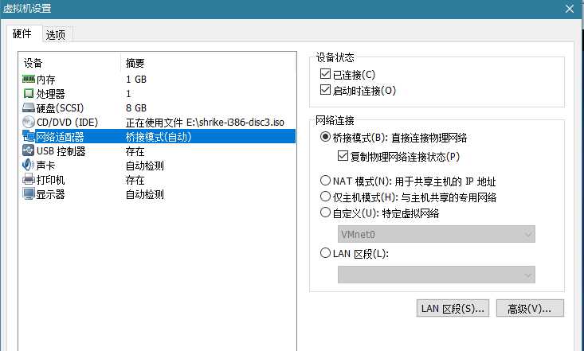Select the 显示器 row label
This screenshot has height=351, width=584.
[51, 194]
